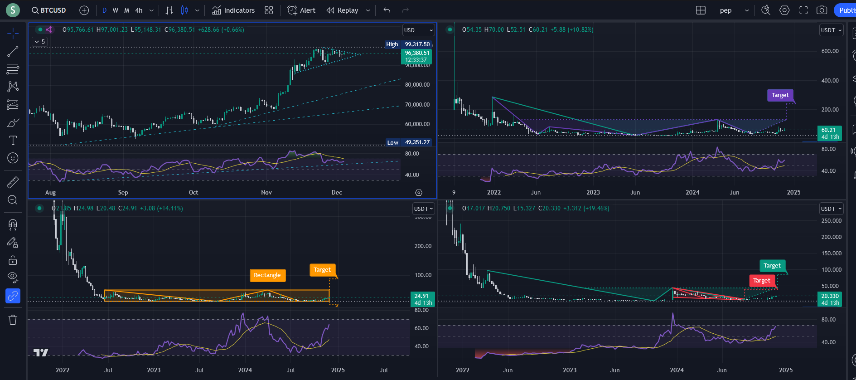Expand the manage layouts dropdown arrow
Screen dimensions: 856x380
point(747,10)
